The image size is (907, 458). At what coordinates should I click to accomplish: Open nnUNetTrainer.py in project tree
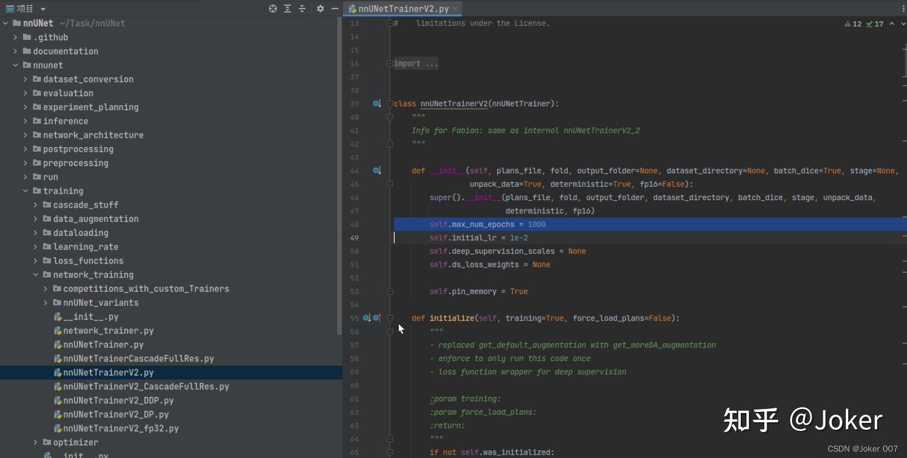(x=103, y=345)
